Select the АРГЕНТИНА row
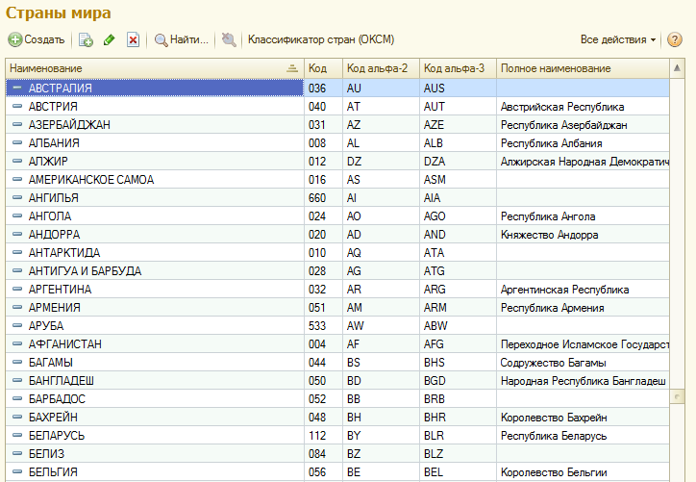Image resolution: width=696 pixels, height=482 pixels. coord(337,290)
